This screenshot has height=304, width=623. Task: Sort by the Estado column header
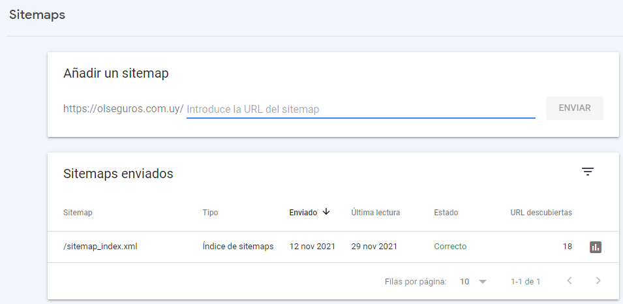pos(446,213)
